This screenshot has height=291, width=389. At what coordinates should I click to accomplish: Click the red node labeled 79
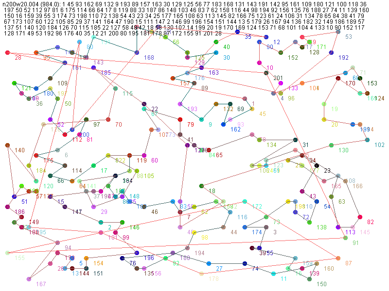tap(180, 119)
